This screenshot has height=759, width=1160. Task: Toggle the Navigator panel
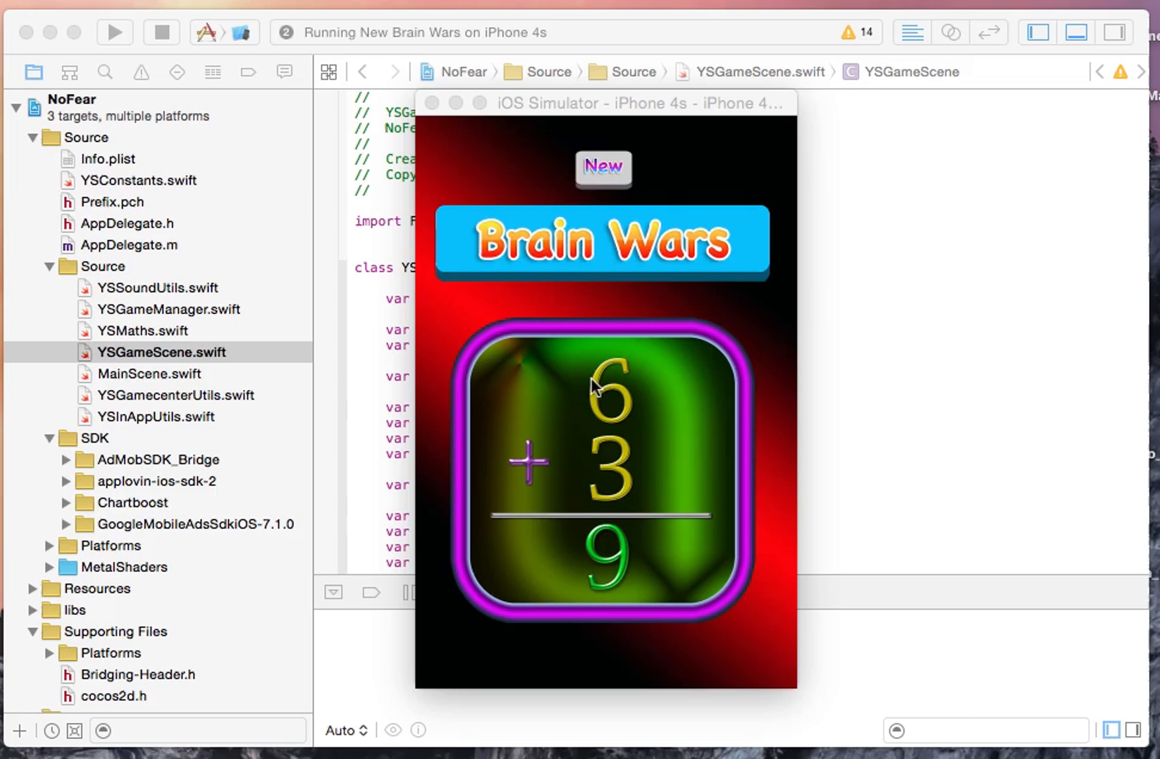tap(1038, 33)
